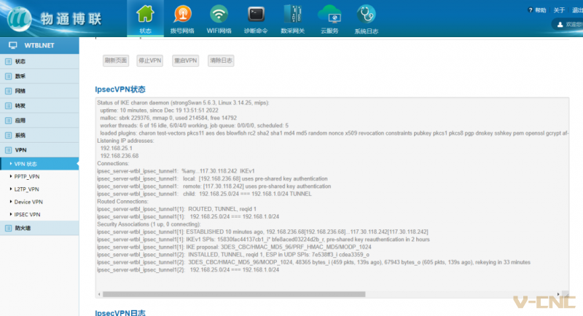This screenshot has height=316, width=583.
Task: Open the 关于 about link
Action: click(x=559, y=10)
